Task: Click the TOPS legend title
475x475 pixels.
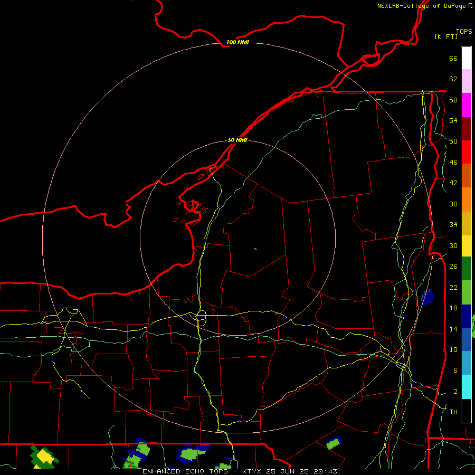Action: click(x=464, y=32)
